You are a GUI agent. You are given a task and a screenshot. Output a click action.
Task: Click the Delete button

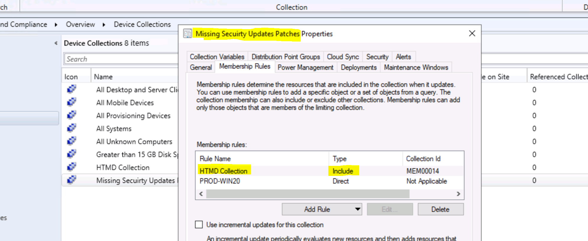pos(440,209)
